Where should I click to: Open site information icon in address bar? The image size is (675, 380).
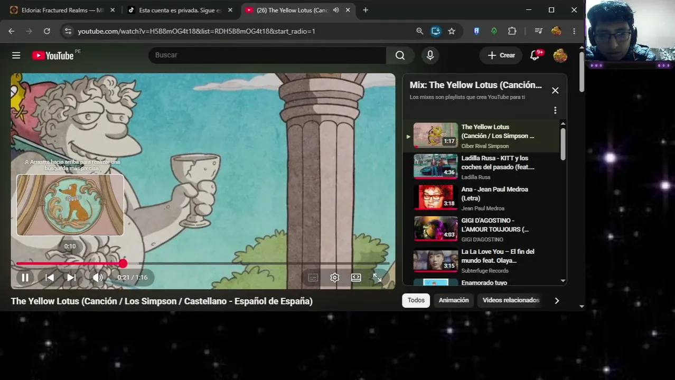(x=68, y=31)
